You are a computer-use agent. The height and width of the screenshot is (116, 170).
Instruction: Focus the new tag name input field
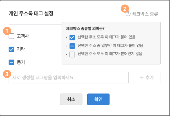tap(69, 77)
